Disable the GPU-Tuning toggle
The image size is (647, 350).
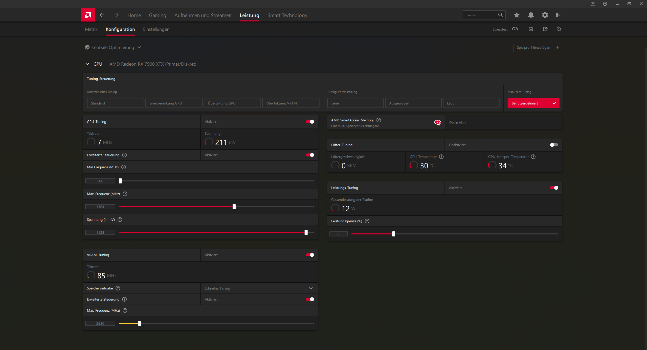point(310,122)
